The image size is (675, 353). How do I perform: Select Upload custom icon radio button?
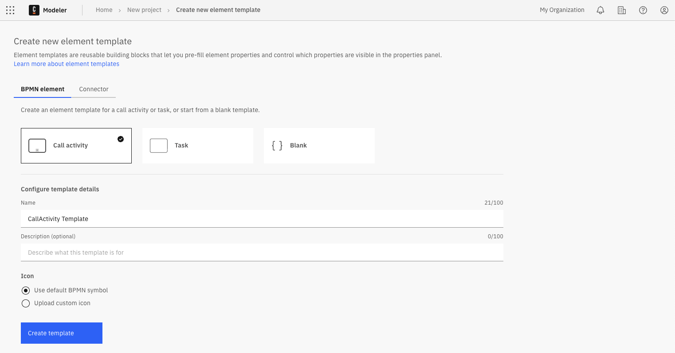[x=26, y=303]
